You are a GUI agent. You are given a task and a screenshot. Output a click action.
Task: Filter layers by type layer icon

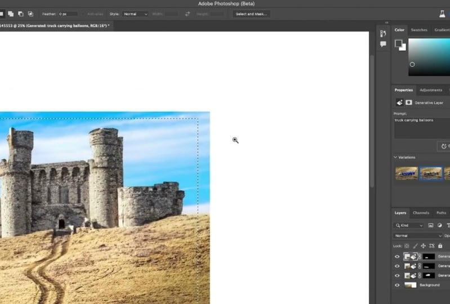pos(448,225)
